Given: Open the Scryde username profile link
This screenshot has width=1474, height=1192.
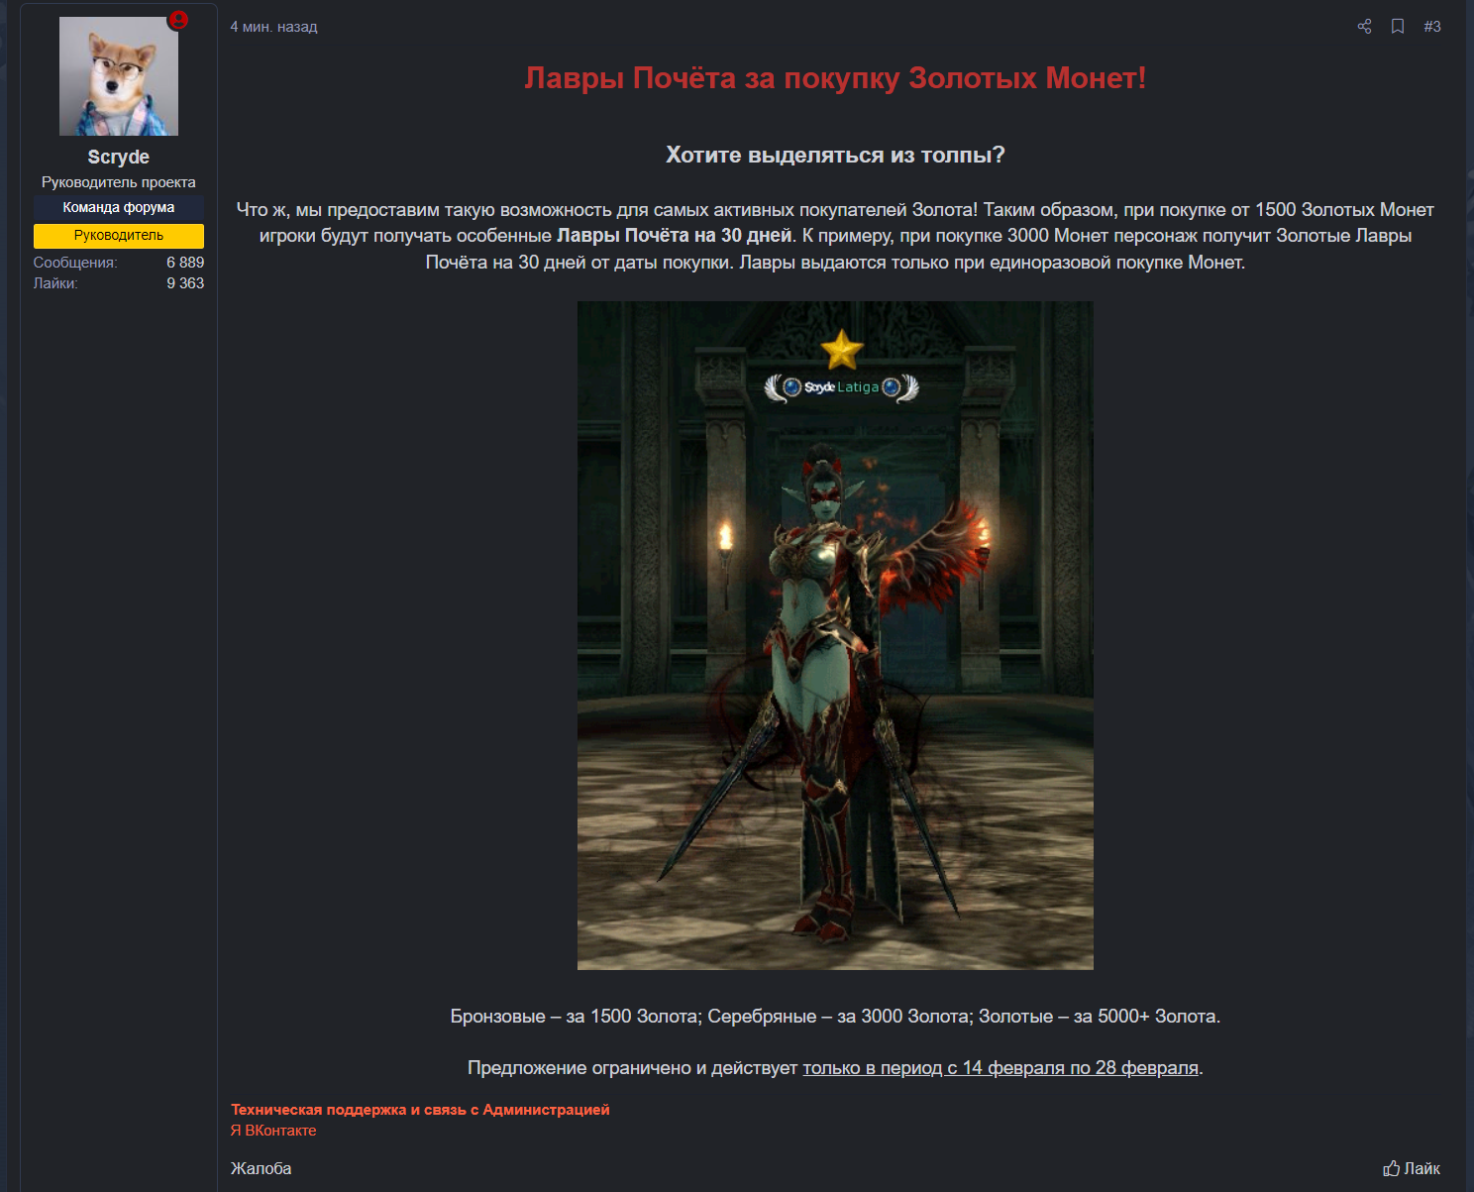Looking at the screenshot, I should coord(119,157).
